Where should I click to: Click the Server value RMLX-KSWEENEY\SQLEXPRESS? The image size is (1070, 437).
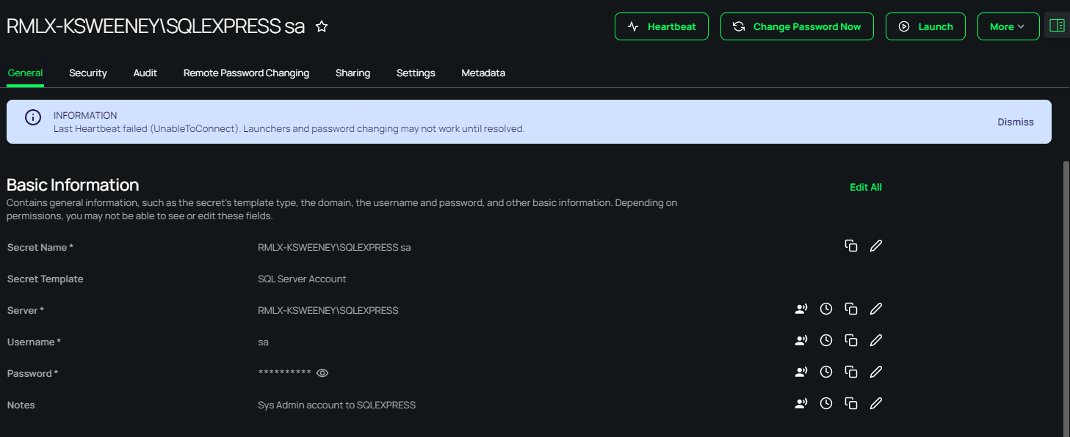pyautogui.click(x=328, y=311)
